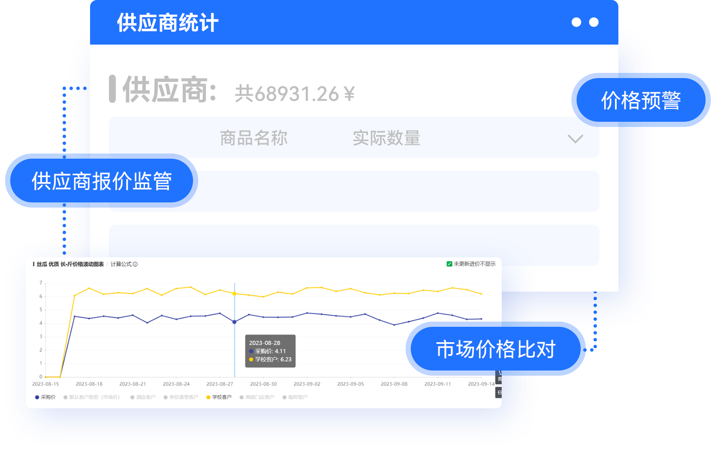Show 商超门店客户 series via legend
Screen dimensions: 711x452
257,397
